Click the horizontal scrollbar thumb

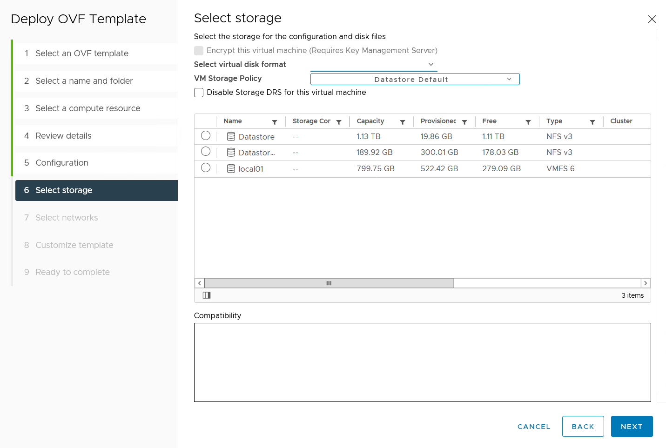329,283
